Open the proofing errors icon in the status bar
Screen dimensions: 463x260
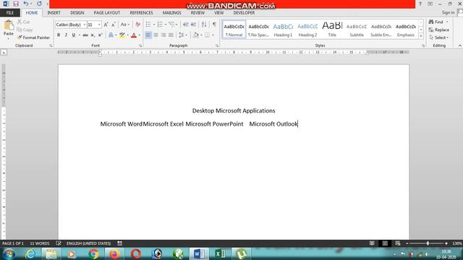point(59,243)
